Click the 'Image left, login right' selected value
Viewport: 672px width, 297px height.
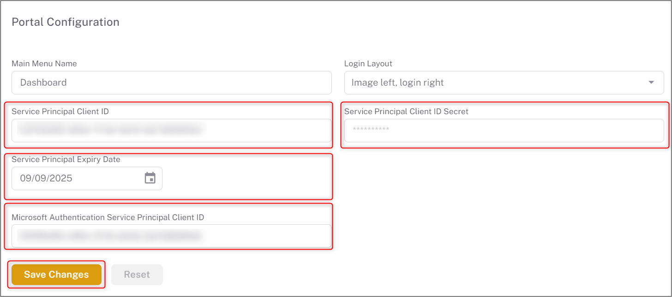pyautogui.click(x=397, y=83)
